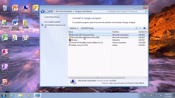Click the EN language indicator
The height and width of the screenshot is (98, 175).
144,95
